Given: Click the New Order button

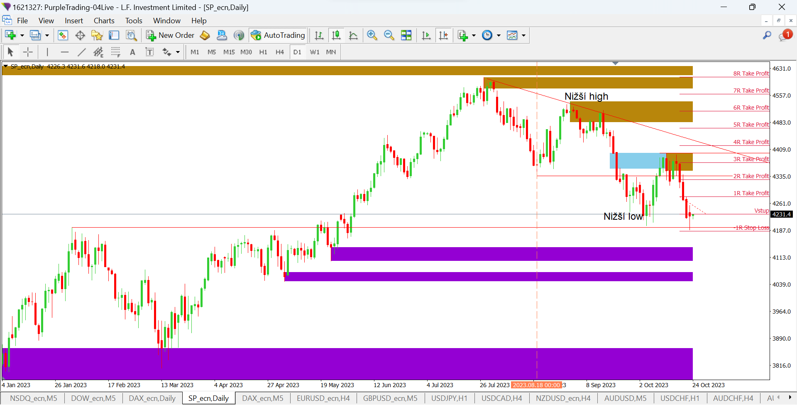Looking at the screenshot, I should click(x=170, y=35).
